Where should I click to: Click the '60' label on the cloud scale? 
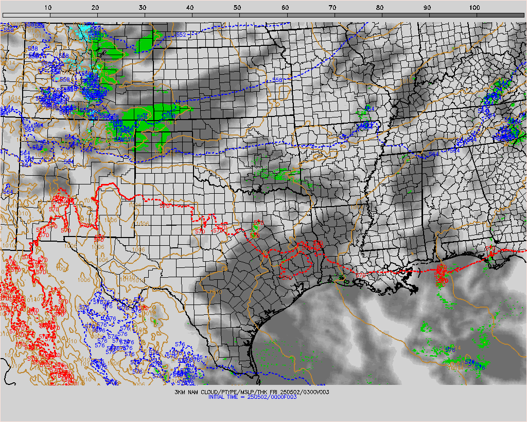point(285,8)
